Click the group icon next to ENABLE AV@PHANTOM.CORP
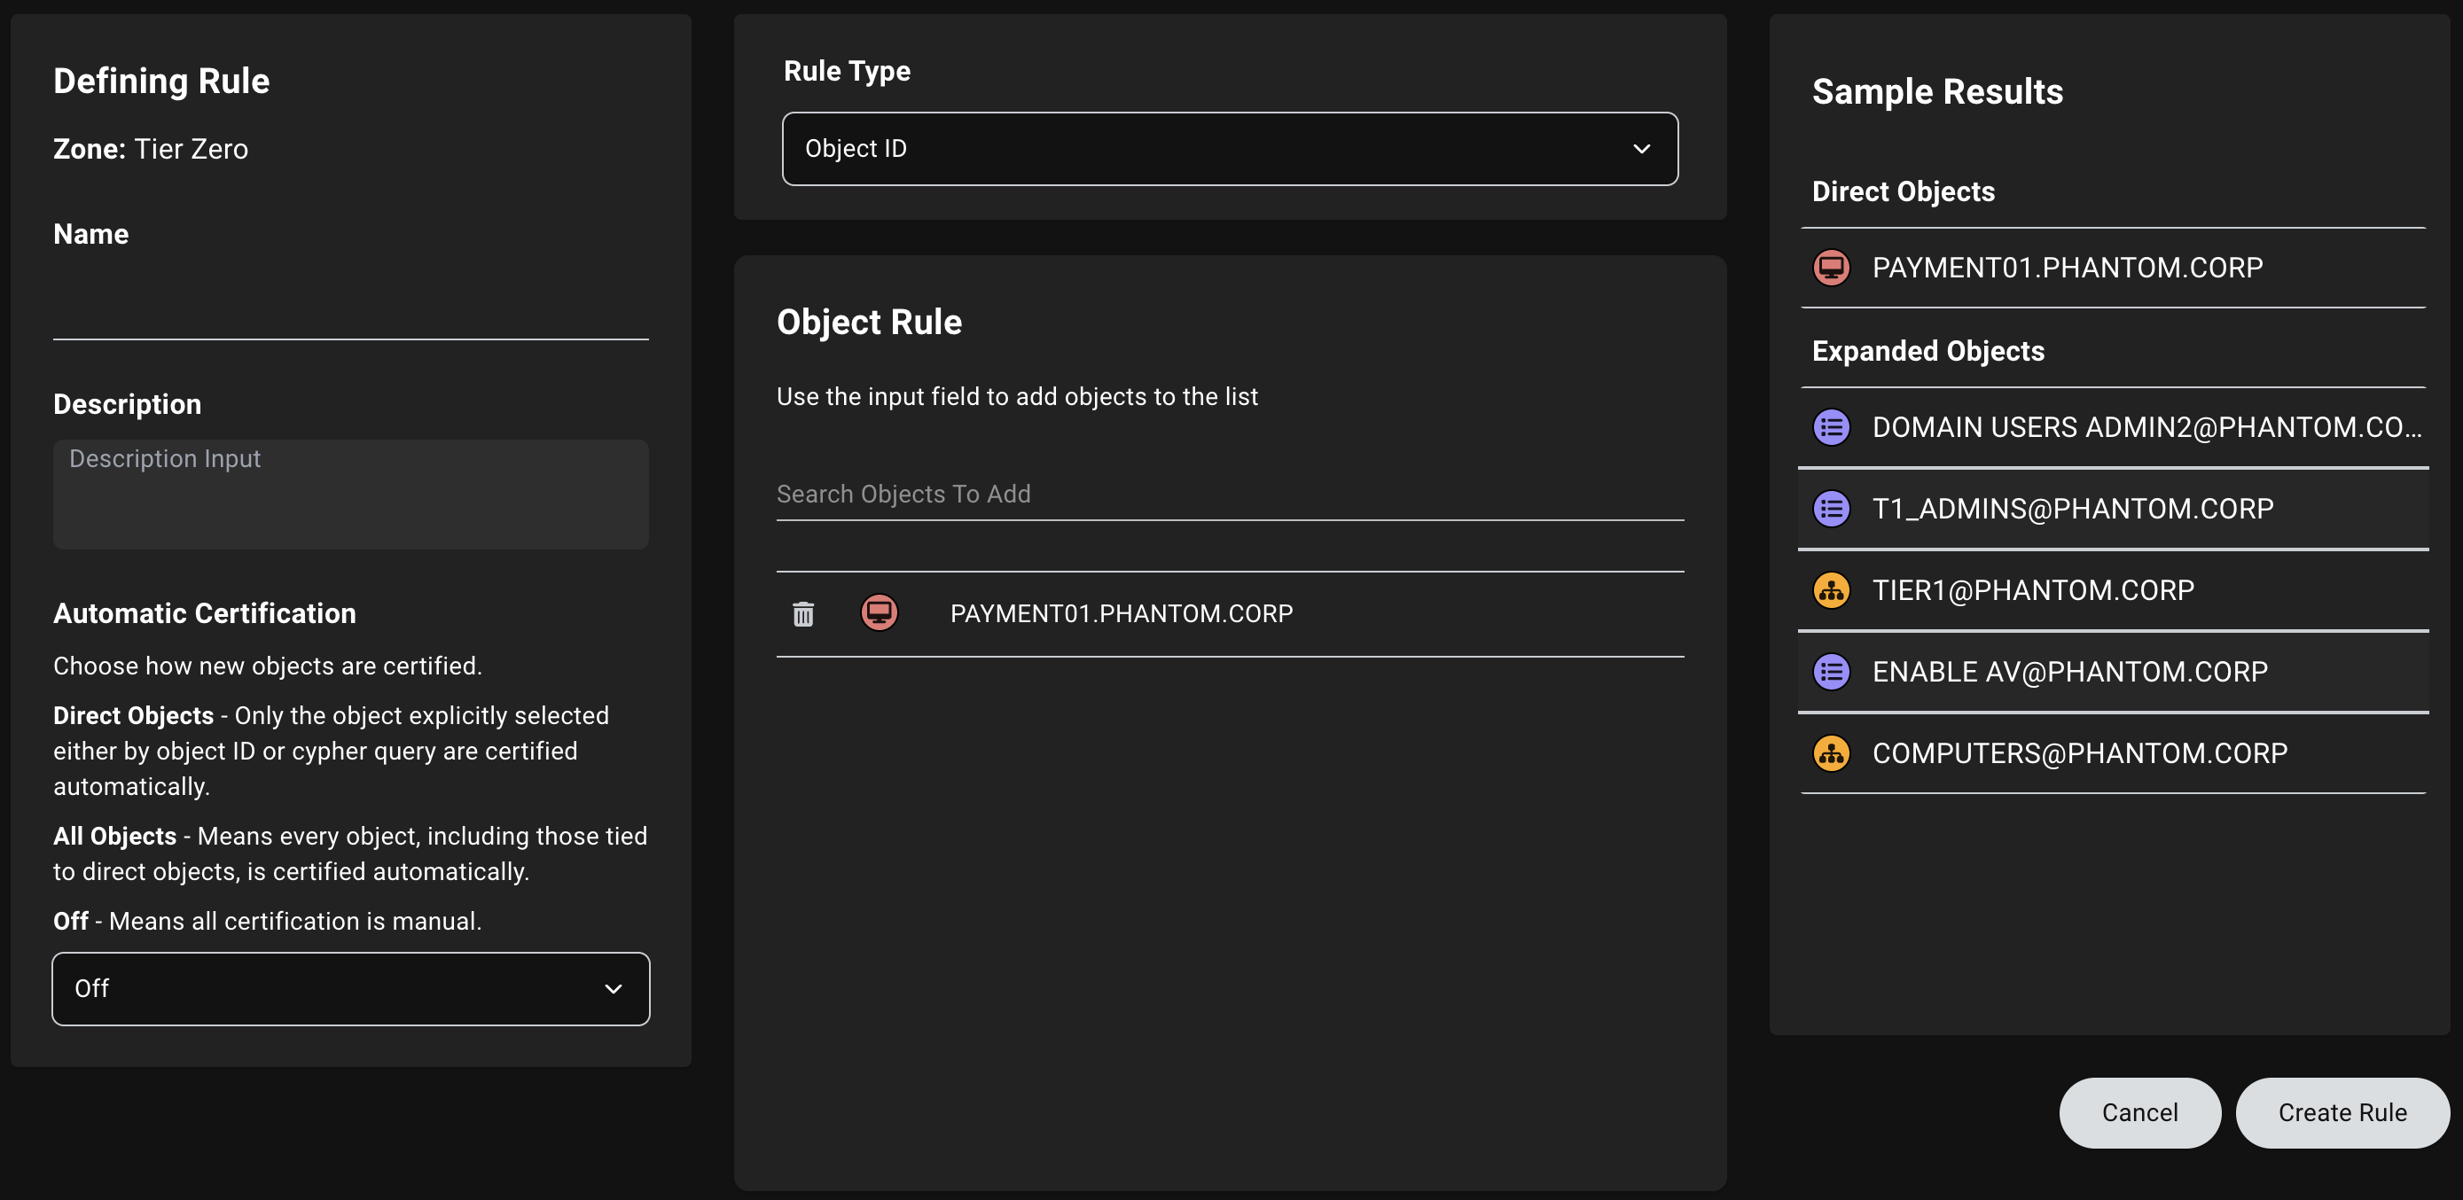 [x=1832, y=672]
